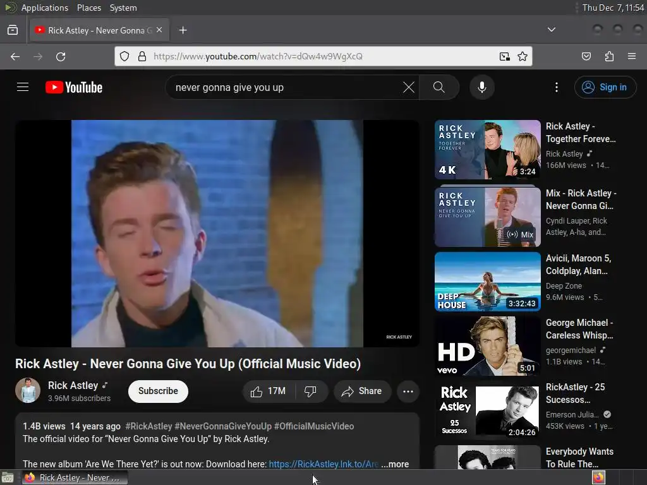The height and width of the screenshot is (485, 647).
Task: Share the video
Action: coord(362,391)
